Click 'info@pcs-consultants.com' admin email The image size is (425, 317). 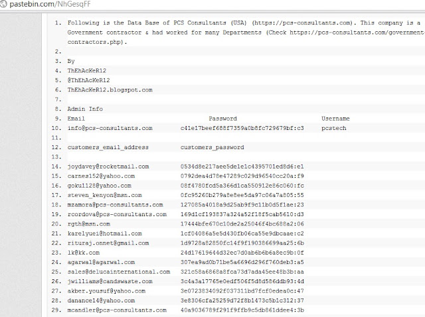[110, 128]
